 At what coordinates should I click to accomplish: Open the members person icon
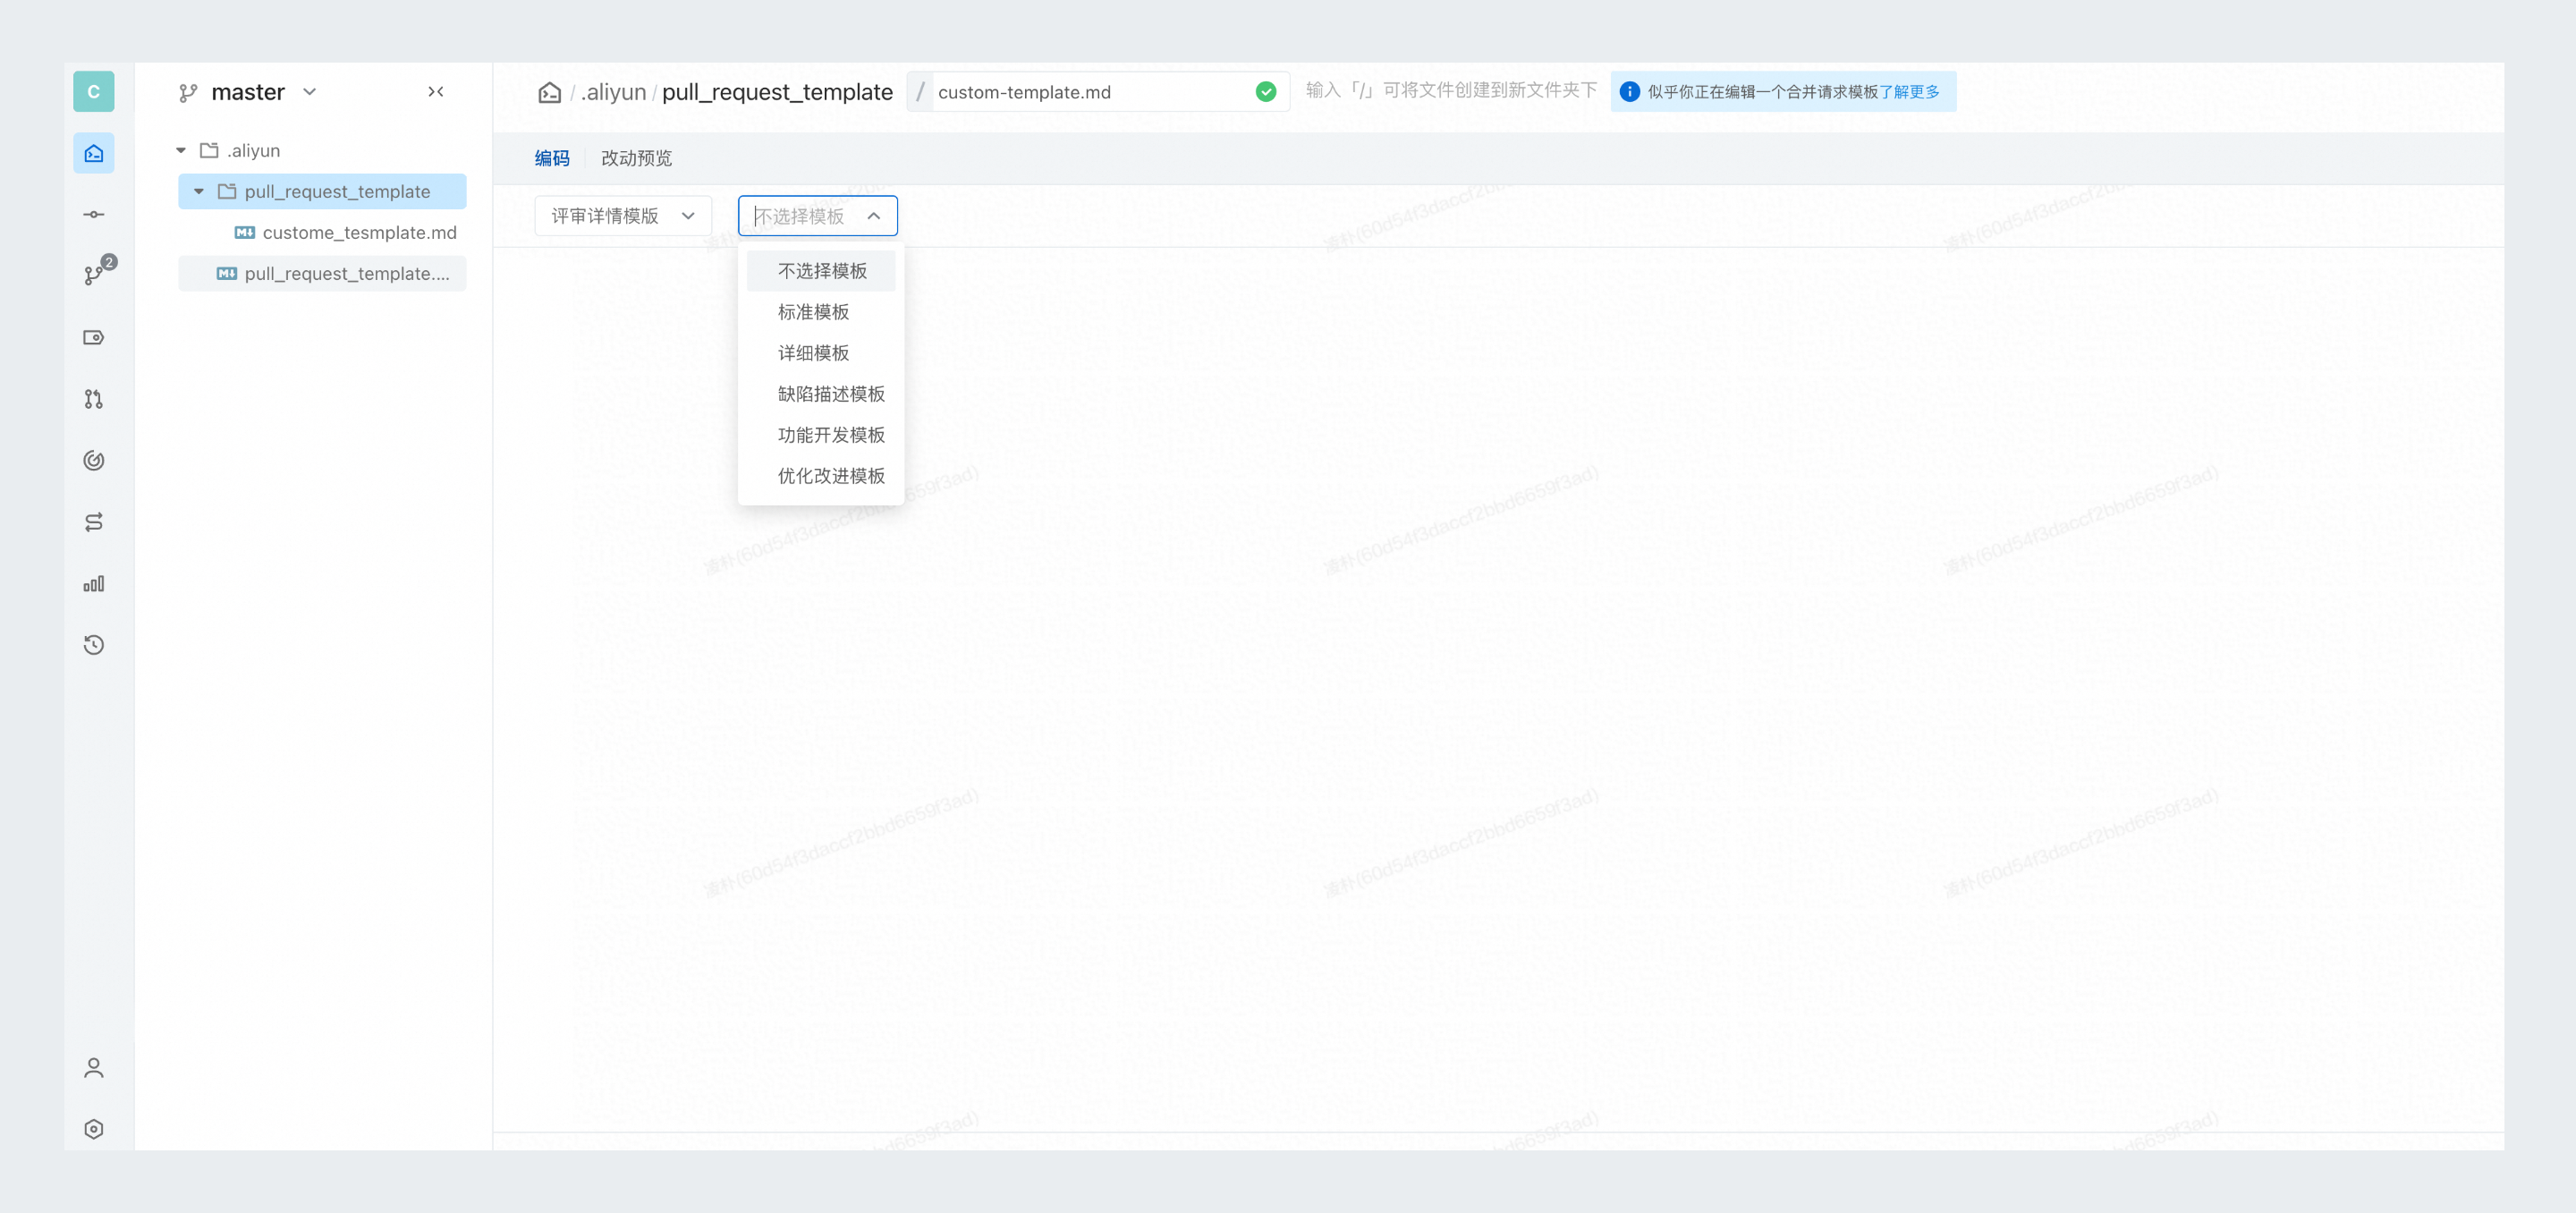[x=94, y=1068]
